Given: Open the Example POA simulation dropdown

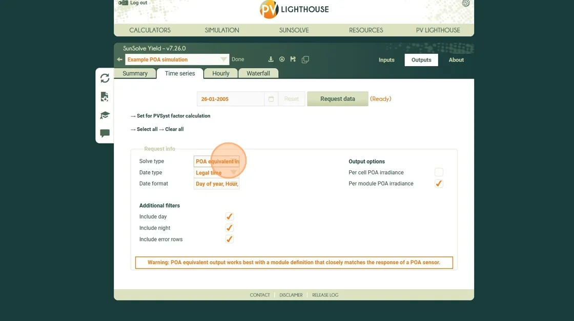Looking at the screenshot, I should pos(176,59).
